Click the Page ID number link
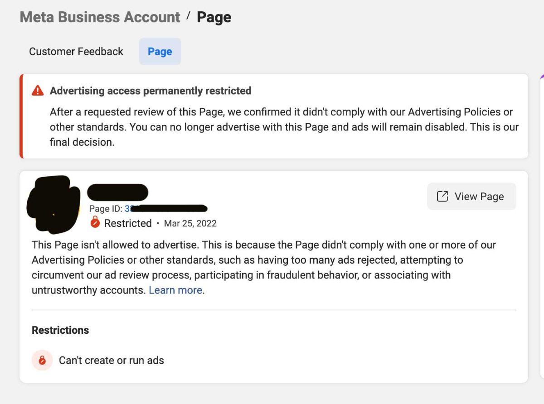The height and width of the screenshot is (404, 544). (x=166, y=208)
